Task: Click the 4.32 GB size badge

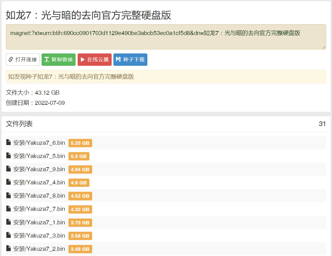Action: click(x=80, y=209)
